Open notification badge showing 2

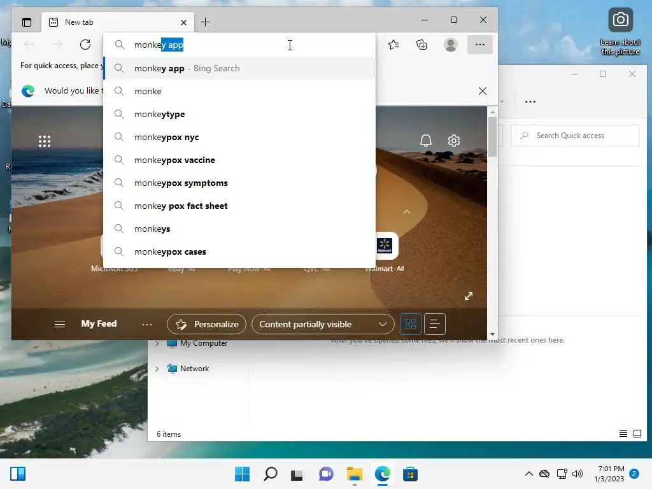point(634,474)
